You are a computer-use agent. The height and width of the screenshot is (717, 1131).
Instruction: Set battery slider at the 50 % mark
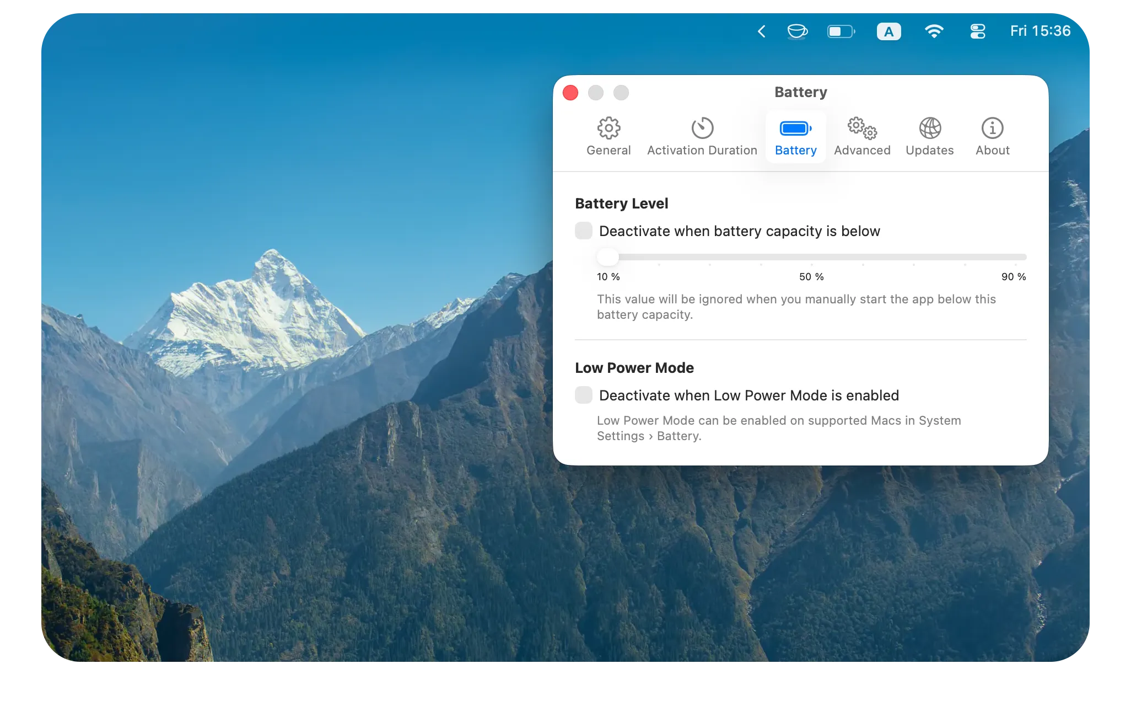click(811, 257)
